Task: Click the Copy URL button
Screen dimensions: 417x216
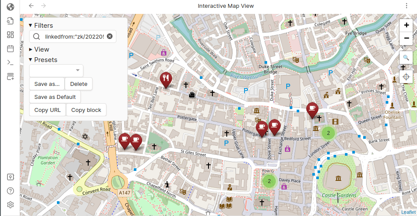Action: point(47,110)
